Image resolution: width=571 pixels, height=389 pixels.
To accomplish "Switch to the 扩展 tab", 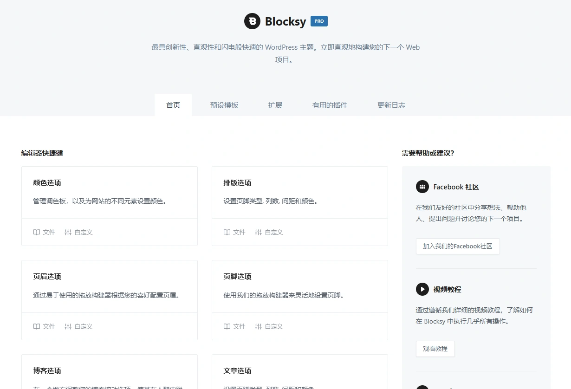I will tap(275, 105).
